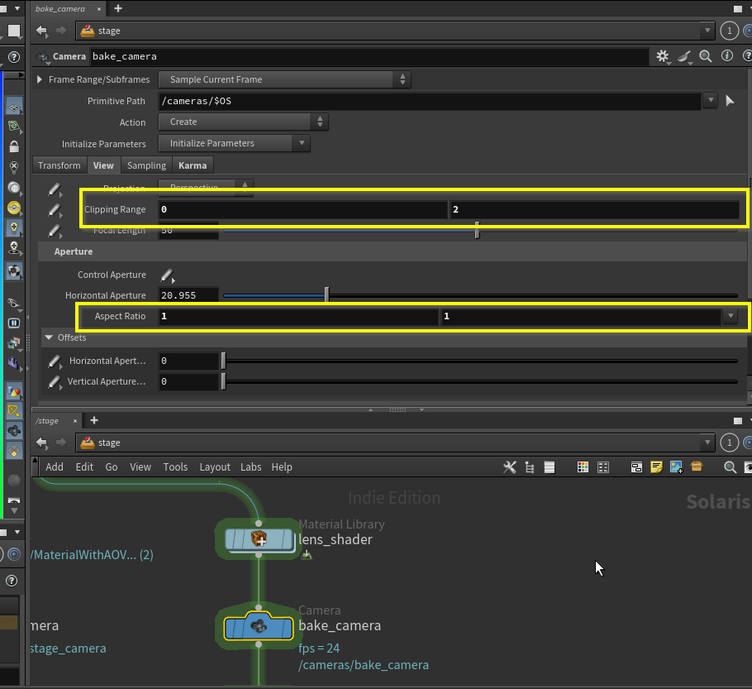The image size is (752, 689).
Task: Click the colored shapes primitives icon
Action: 14,391
